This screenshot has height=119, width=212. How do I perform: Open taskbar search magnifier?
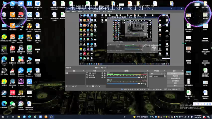pos(8,117)
